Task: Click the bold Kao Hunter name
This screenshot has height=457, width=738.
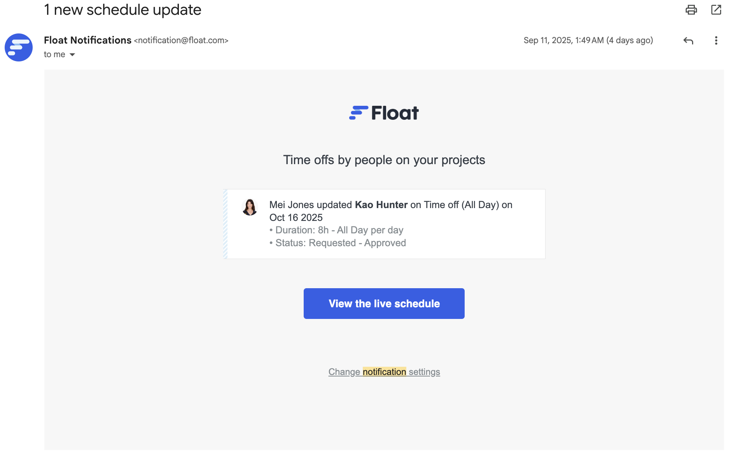Action: [381, 205]
